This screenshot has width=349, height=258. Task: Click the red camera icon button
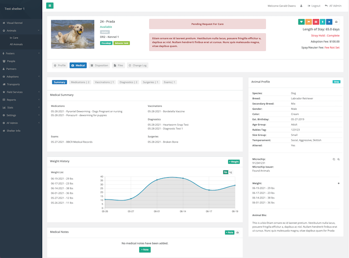[315, 21]
